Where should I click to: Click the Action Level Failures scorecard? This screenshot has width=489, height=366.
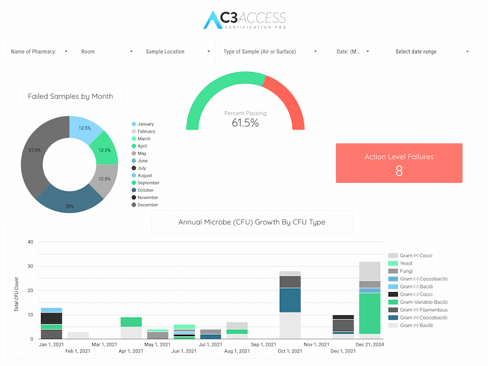399,163
